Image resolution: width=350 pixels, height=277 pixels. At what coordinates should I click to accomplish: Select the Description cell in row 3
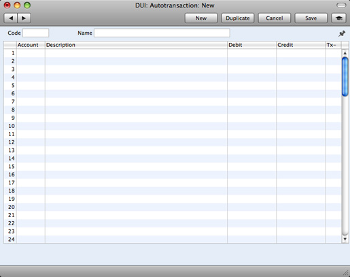(x=136, y=69)
